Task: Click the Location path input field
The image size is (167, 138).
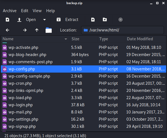Action: 122,30
